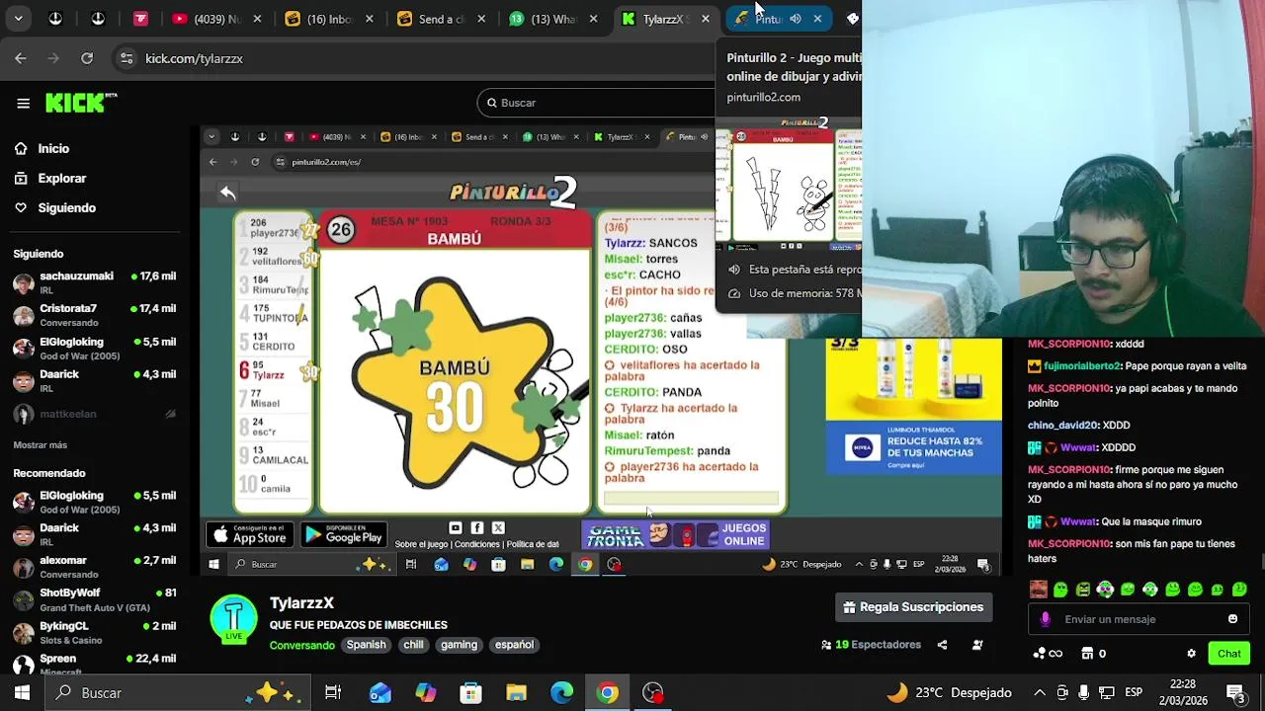Open File Explorer from taskbar
1265x711 pixels.
click(517, 693)
